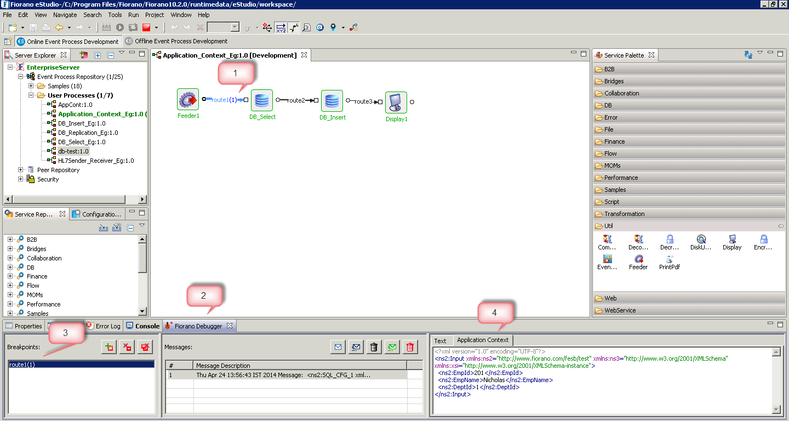
Task: Open Server Explorer view menu triangle
Action: 122,53
